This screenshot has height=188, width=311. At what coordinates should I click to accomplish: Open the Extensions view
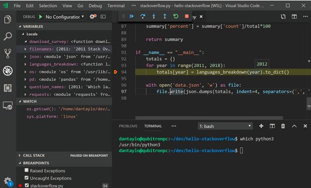[x=8, y=88]
